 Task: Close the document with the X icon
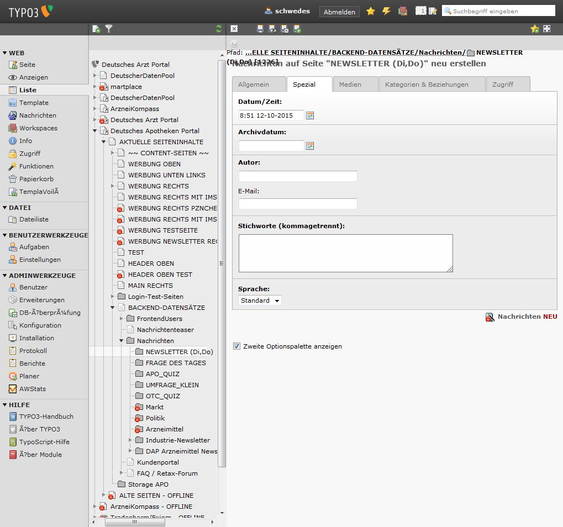click(x=234, y=29)
